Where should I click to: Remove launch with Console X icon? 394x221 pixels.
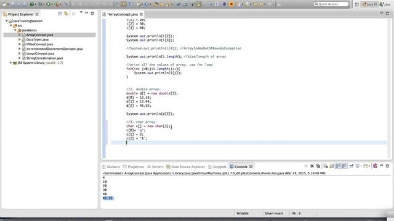pos(312,166)
